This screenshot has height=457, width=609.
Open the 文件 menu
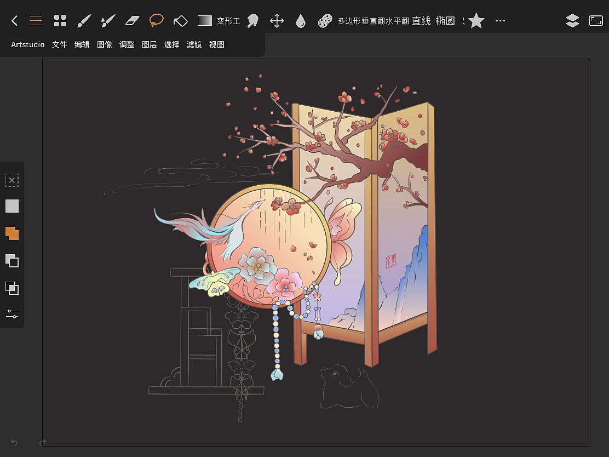point(60,45)
